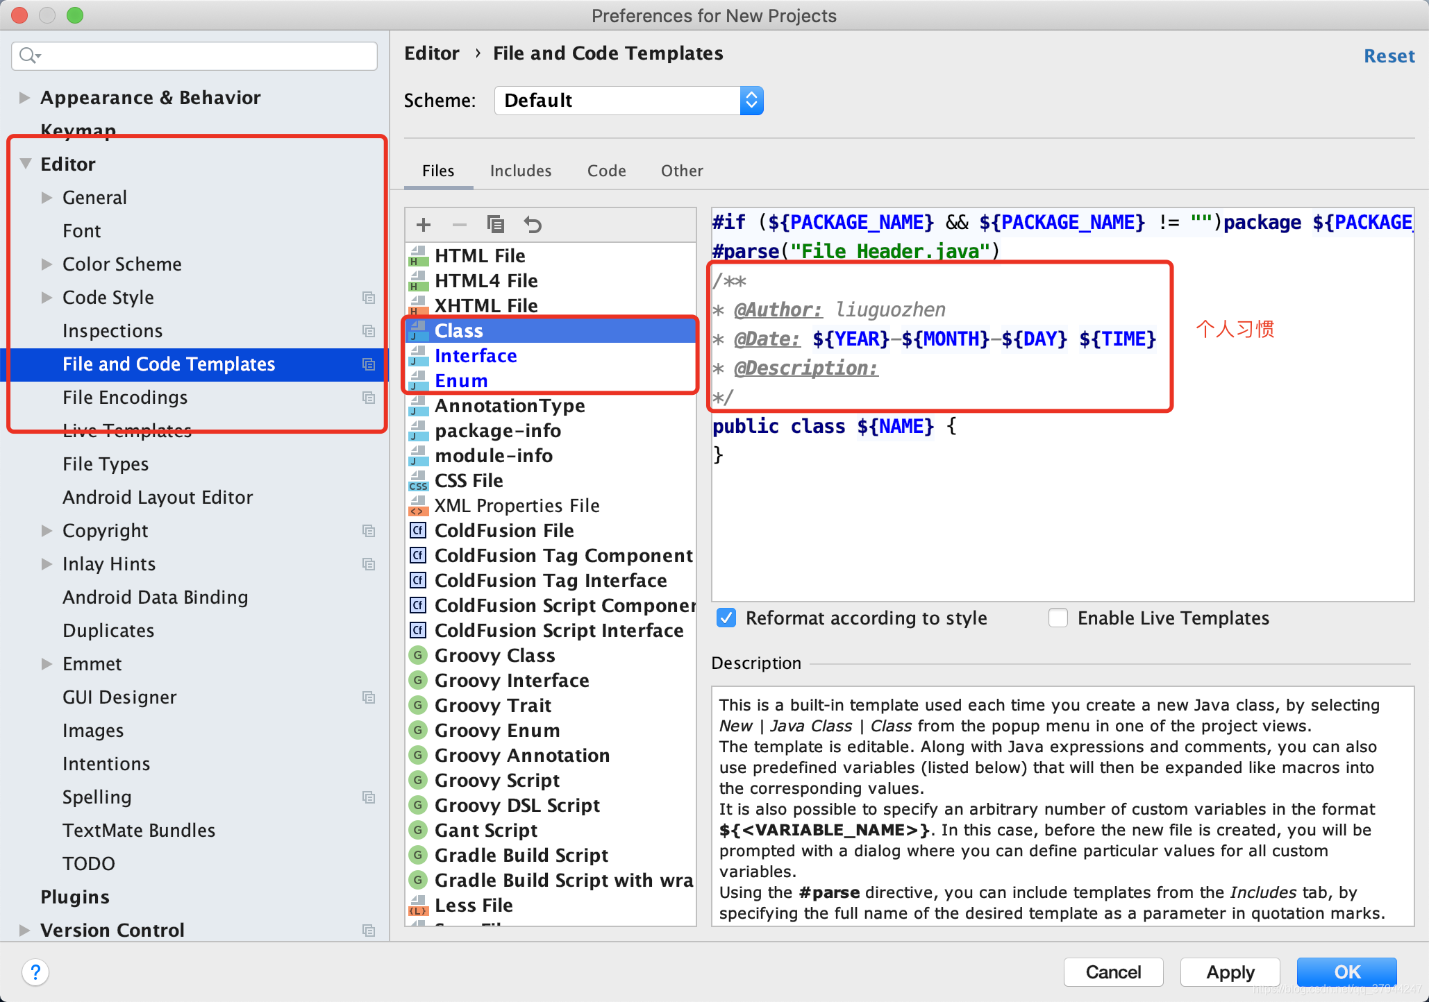Expand the Emmet subsection
The image size is (1429, 1002).
point(47,664)
